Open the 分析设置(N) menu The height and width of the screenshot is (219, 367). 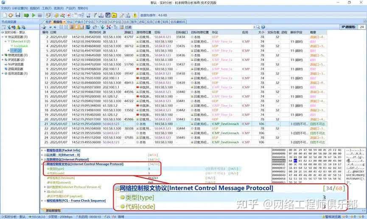pos(19,8)
